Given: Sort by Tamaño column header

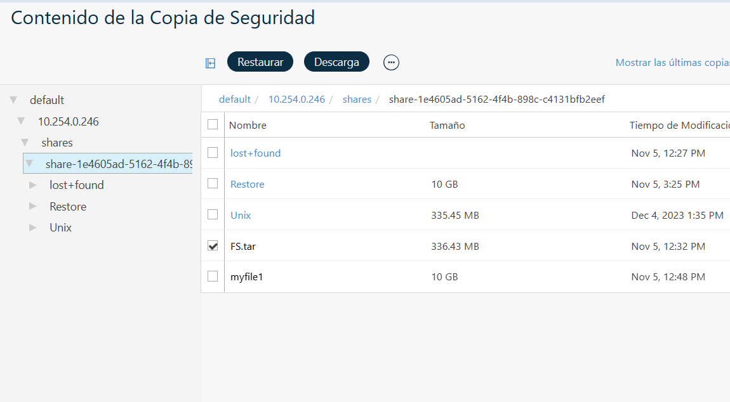Looking at the screenshot, I should (x=447, y=126).
